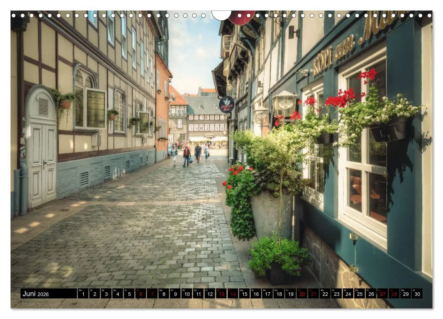Image resolution: width=443 pixels, height=319 pixels.
Task: Select calendar day 23
Action: tap(336, 294)
